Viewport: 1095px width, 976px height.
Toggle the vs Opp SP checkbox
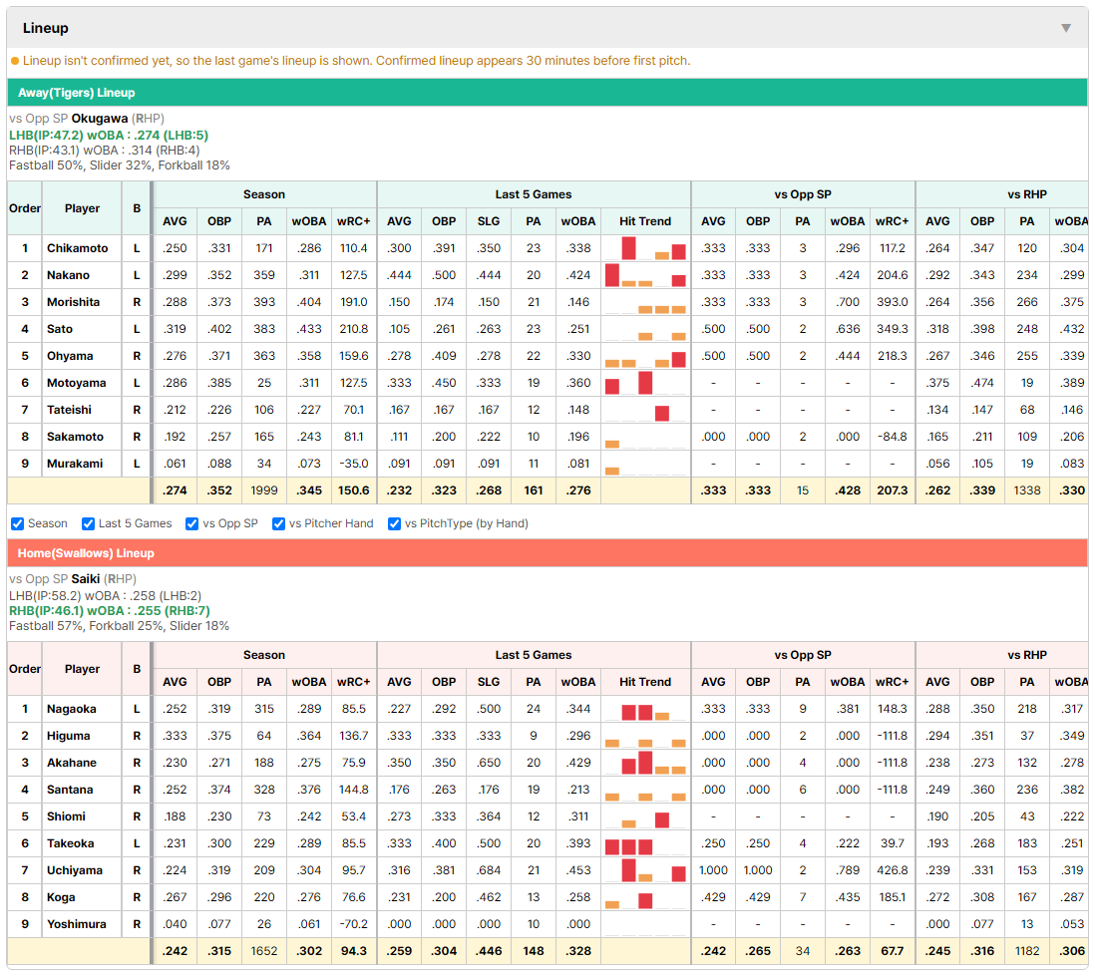(192, 523)
